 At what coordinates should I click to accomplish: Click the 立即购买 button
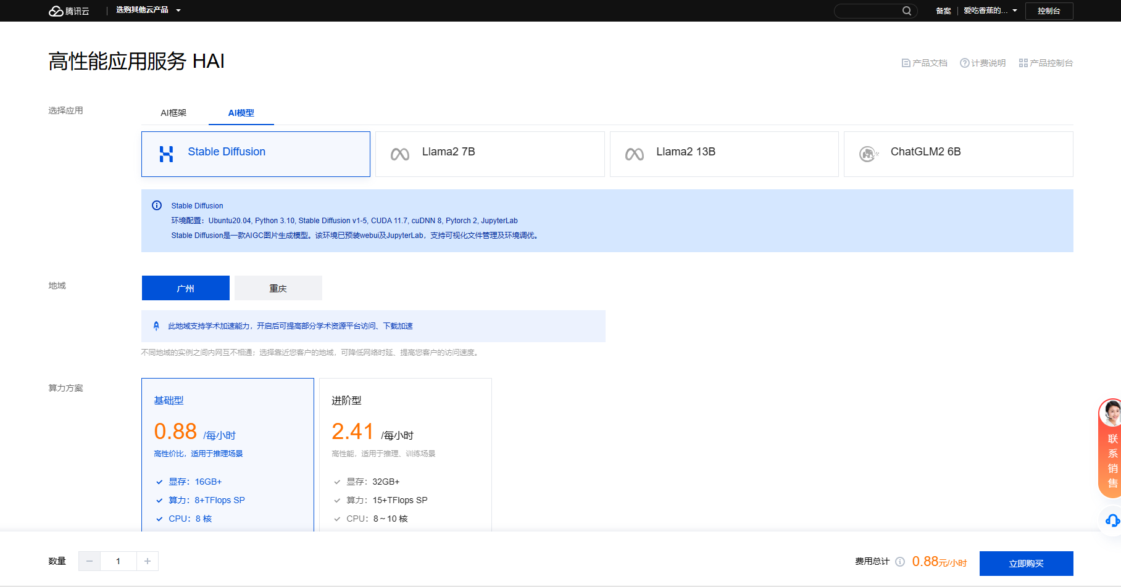1027,564
